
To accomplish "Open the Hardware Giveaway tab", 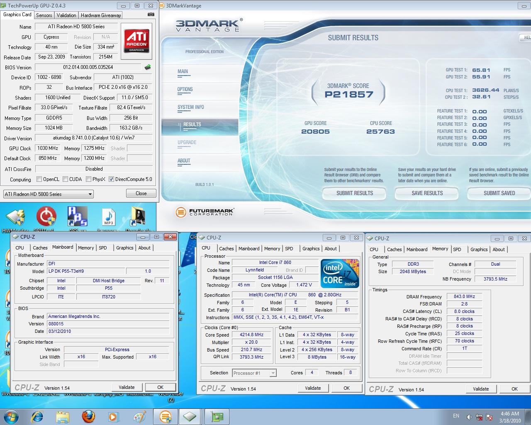I will [x=101, y=15].
